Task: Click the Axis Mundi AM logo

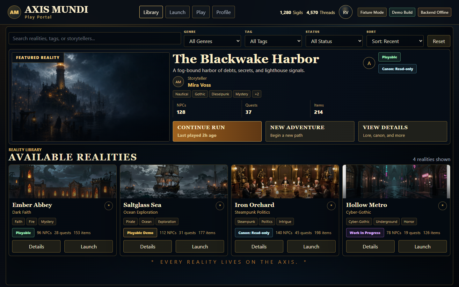Action: (14, 12)
